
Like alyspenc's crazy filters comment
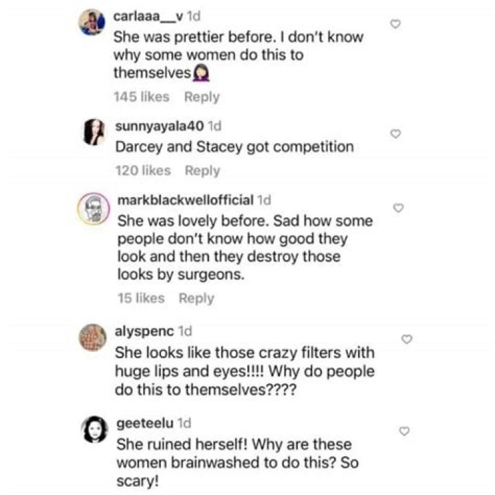[x=407, y=339]
